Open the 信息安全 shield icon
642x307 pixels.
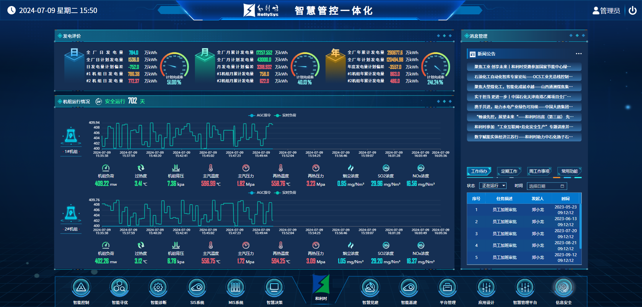click(563, 287)
